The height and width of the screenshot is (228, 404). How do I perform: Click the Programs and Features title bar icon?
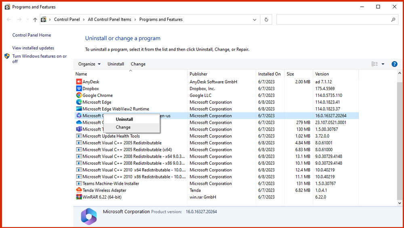coord(7,7)
